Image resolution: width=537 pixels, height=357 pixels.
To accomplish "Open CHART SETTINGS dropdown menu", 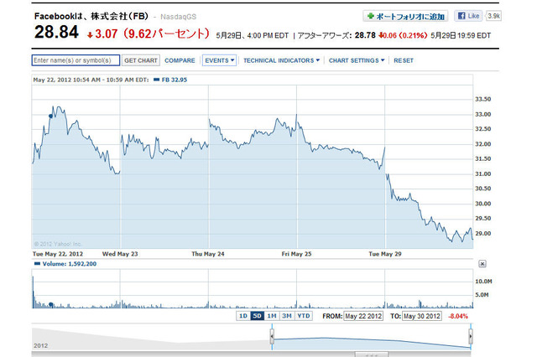I will [x=357, y=60].
